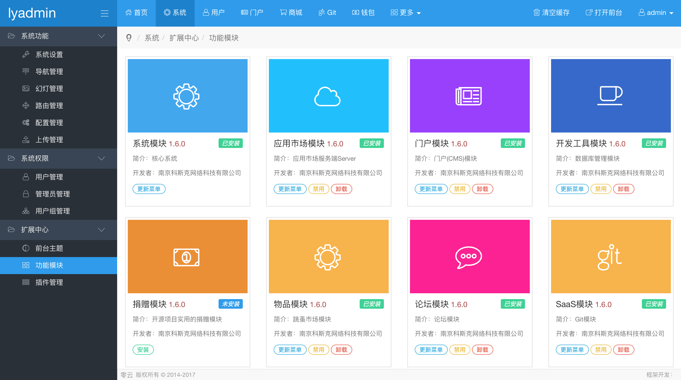
Task: Click the grid icon beside 插件管理
Action: pyautogui.click(x=26, y=282)
